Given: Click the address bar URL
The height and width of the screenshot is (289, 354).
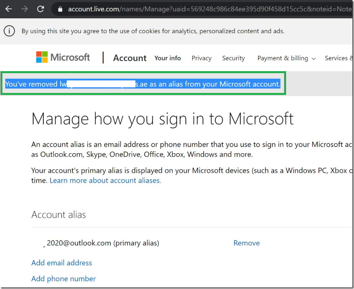Looking at the screenshot, I should (210, 9).
